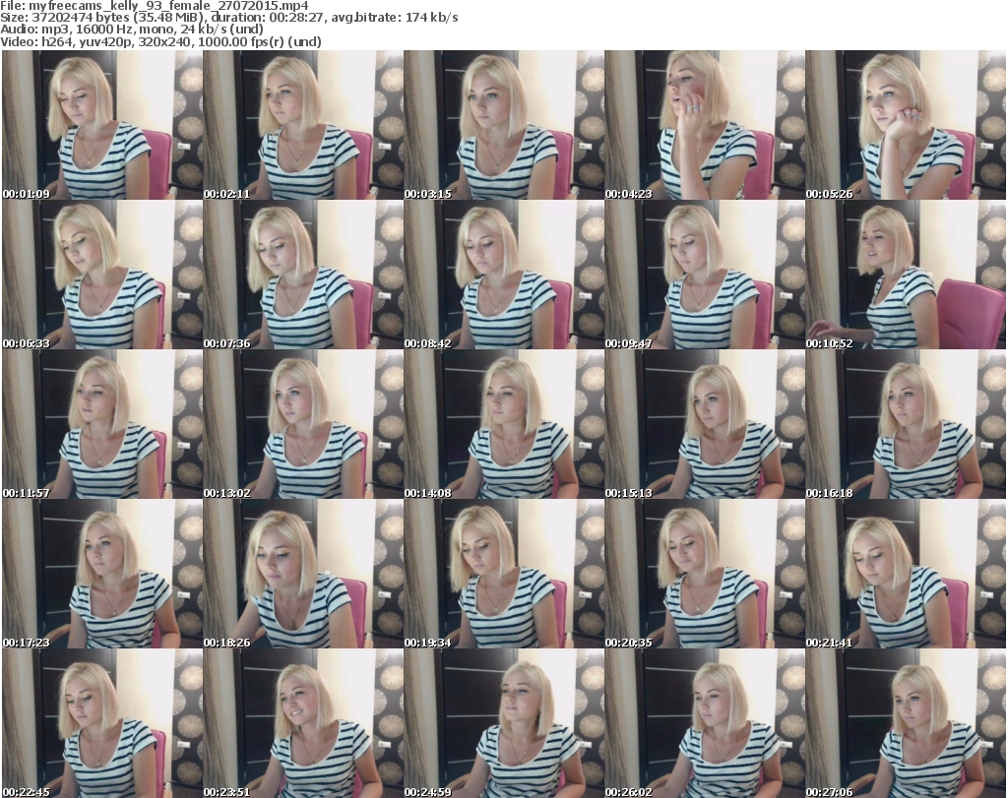This screenshot has width=1008, height=798.
Task: Select the frame at 00:09:47
Action: [705, 275]
